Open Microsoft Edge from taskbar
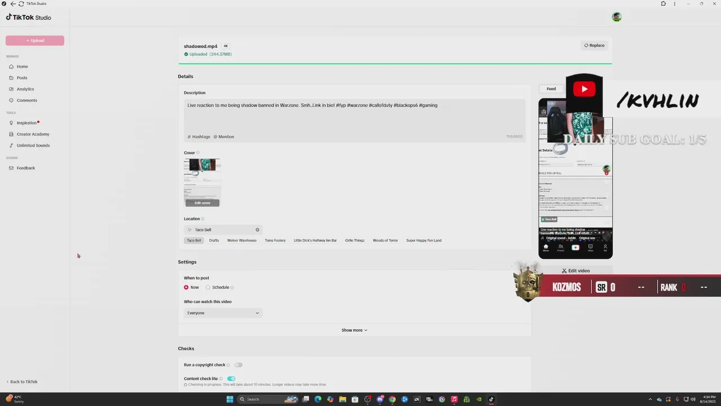Screen dimensions: 721x406 pyautogui.click(x=318, y=399)
